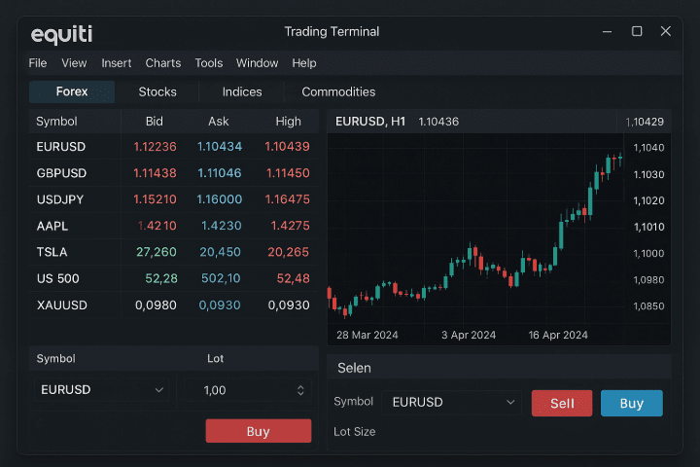Click US 500 ask value 502,10
The height and width of the screenshot is (467, 700).
(221, 278)
